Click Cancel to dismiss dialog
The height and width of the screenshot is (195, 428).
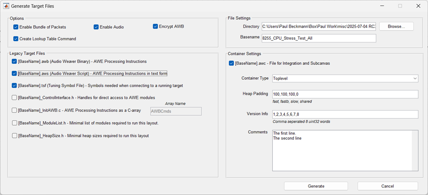387,186
